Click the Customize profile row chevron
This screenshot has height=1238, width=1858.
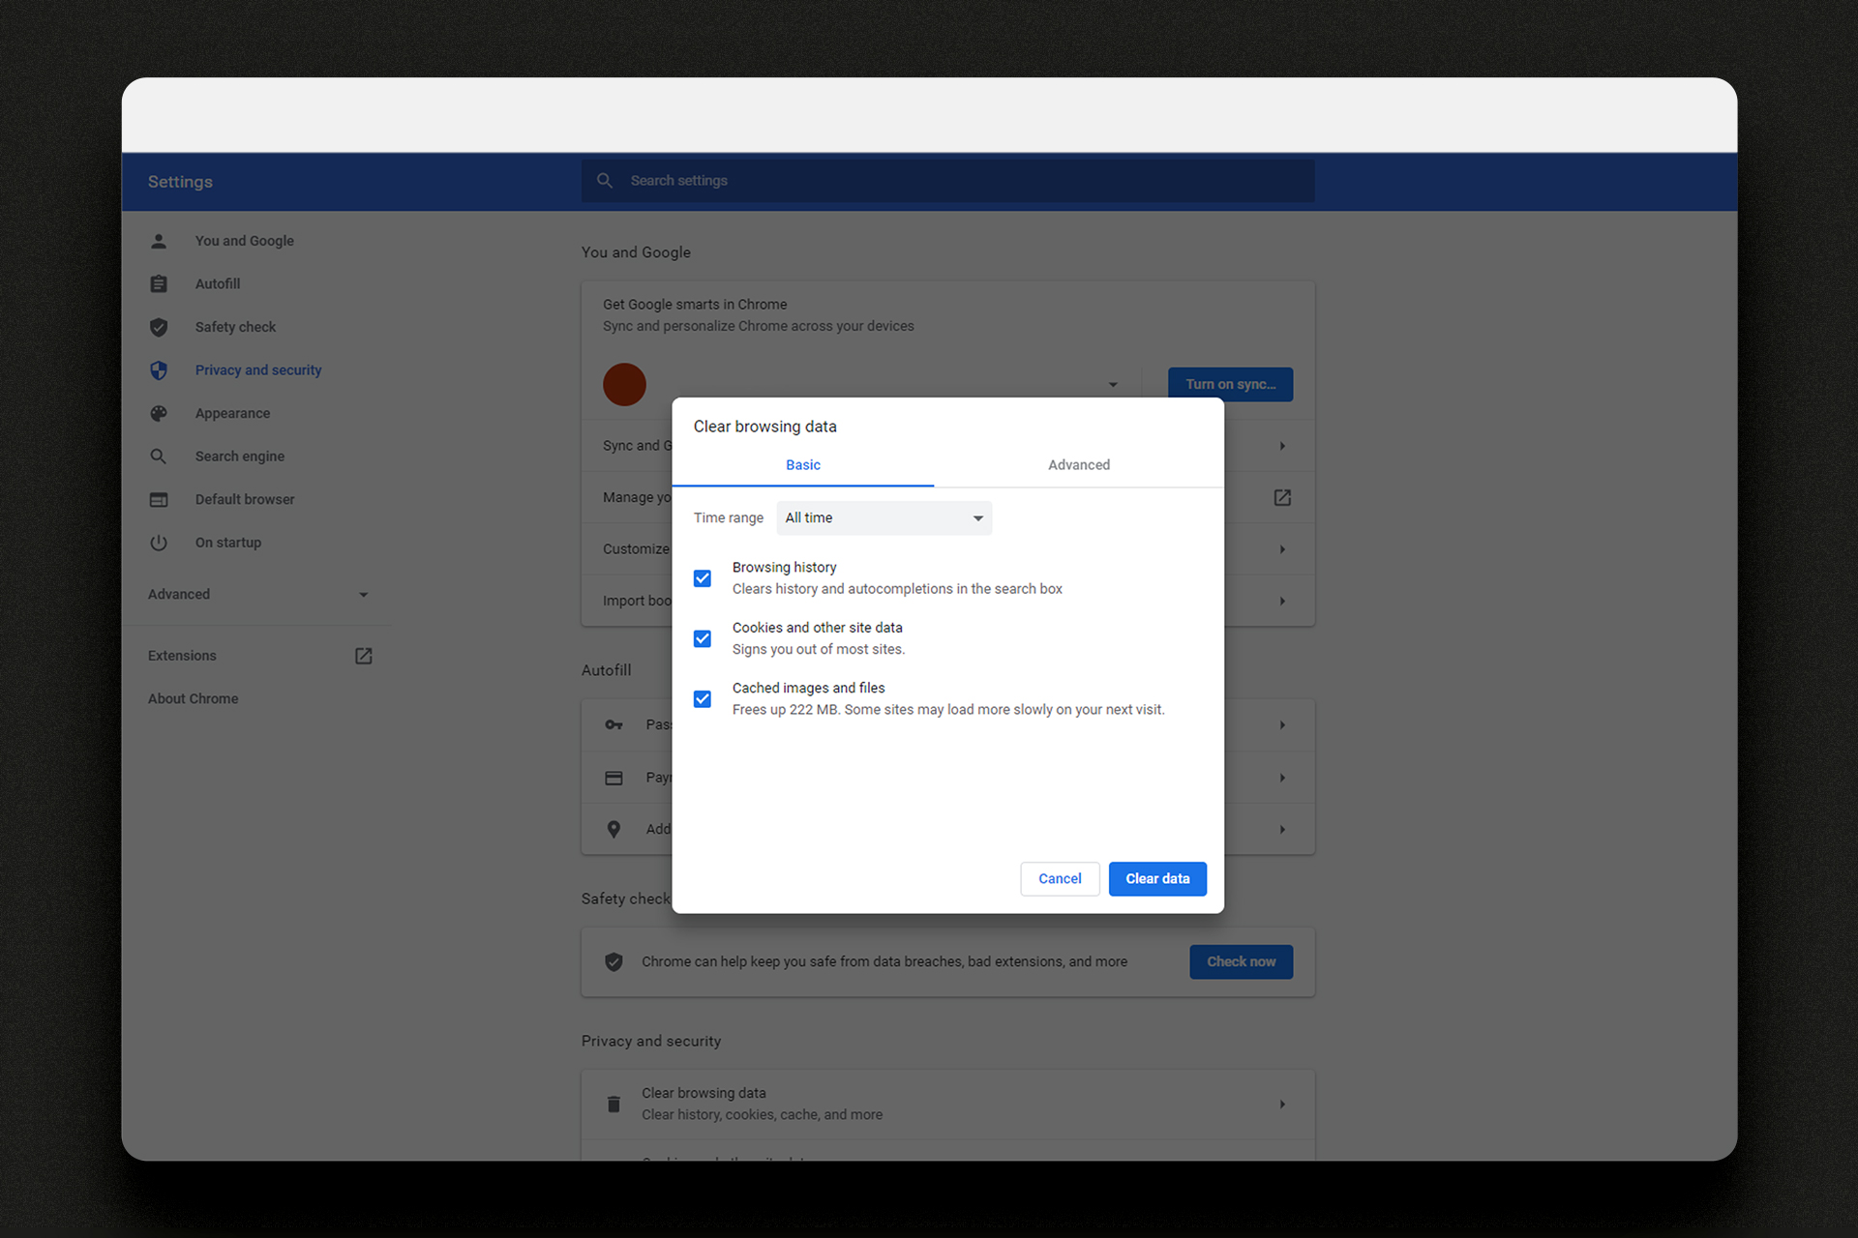(1282, 549)
